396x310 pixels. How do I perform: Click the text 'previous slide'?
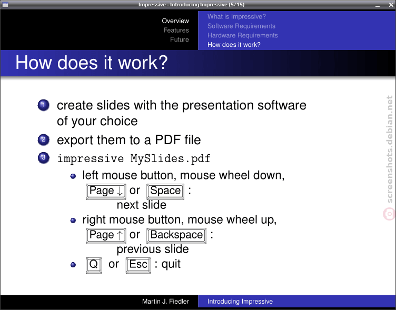pyautogui.click(x=153, y=249)
